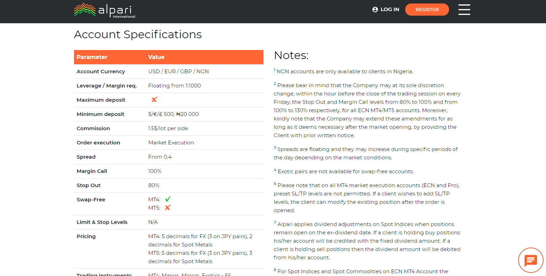Click the 1.5$/lot per side commission value
This screenshot has width=546, height=276.
pyautogui.click(x=168, y=128)
